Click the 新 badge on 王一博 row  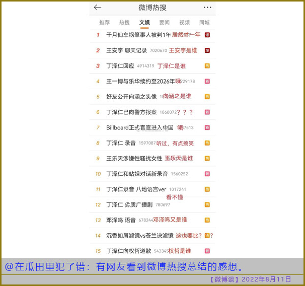[207, 81]
